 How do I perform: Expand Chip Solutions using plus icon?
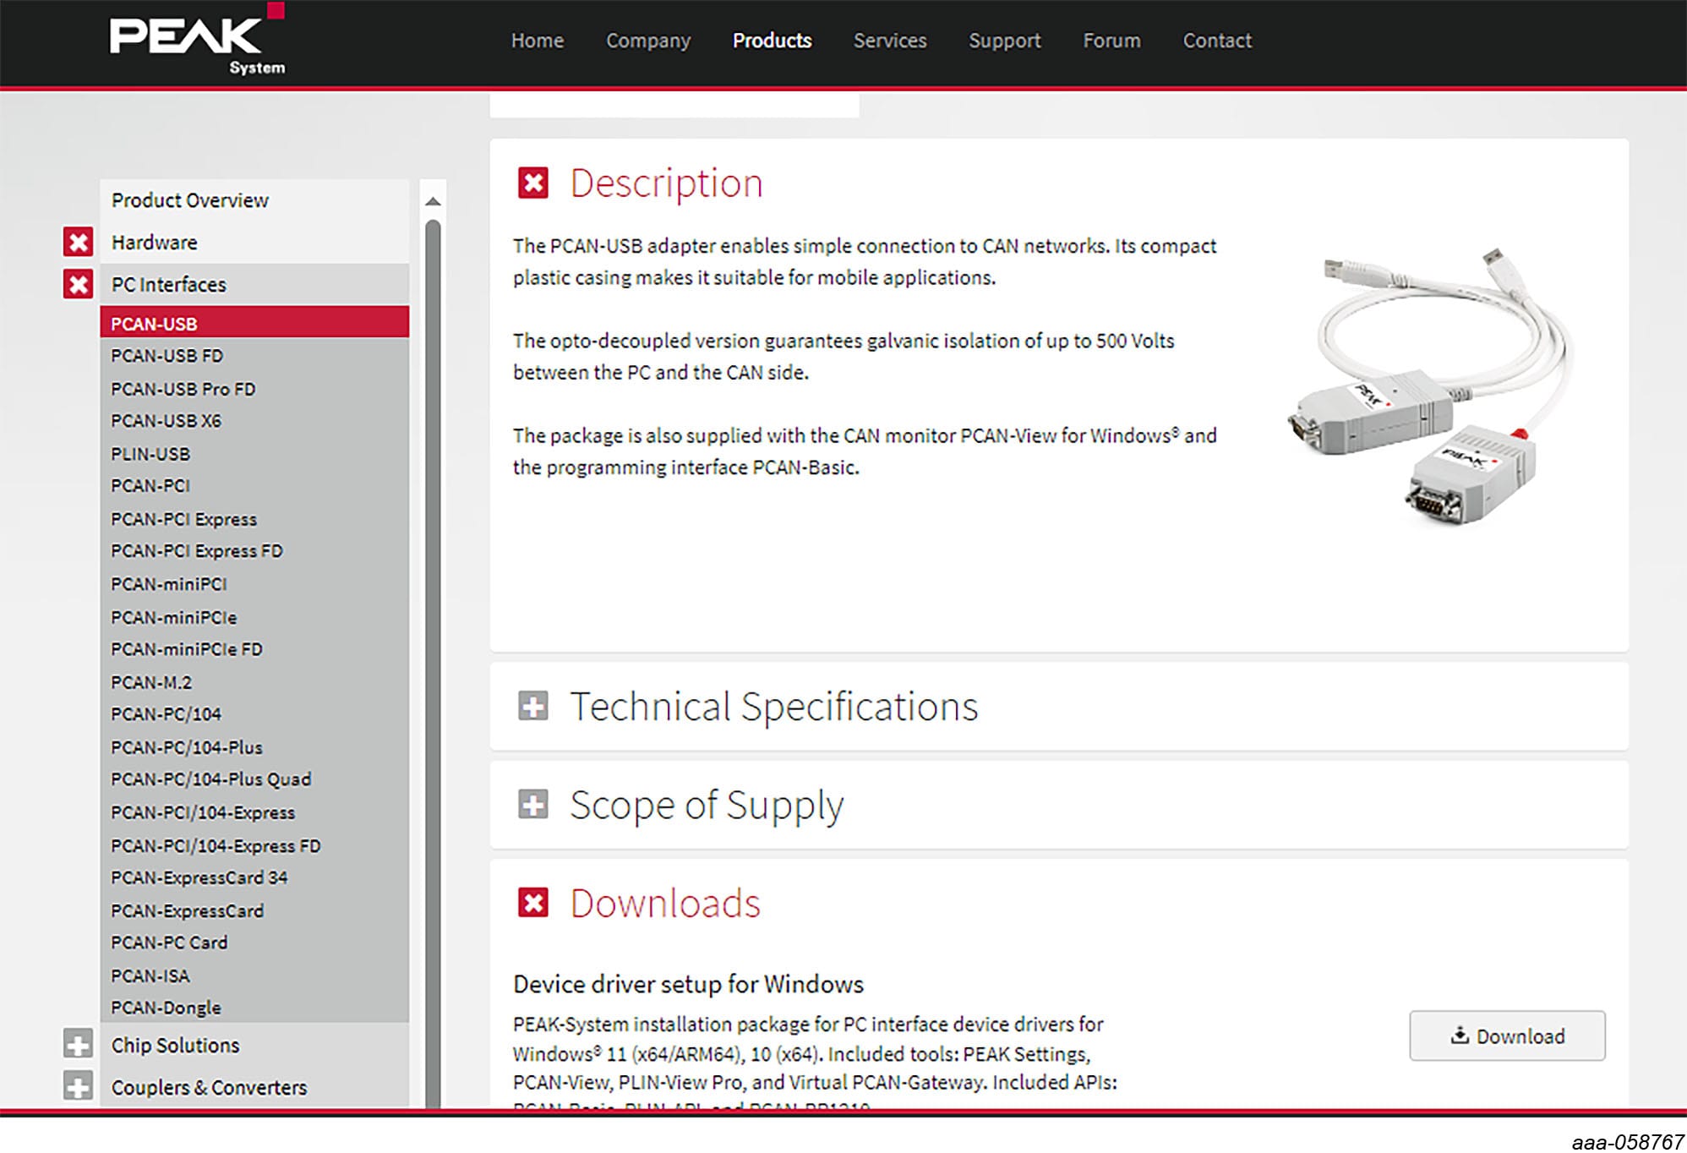pyautogui.click(x=79, y=1045)
